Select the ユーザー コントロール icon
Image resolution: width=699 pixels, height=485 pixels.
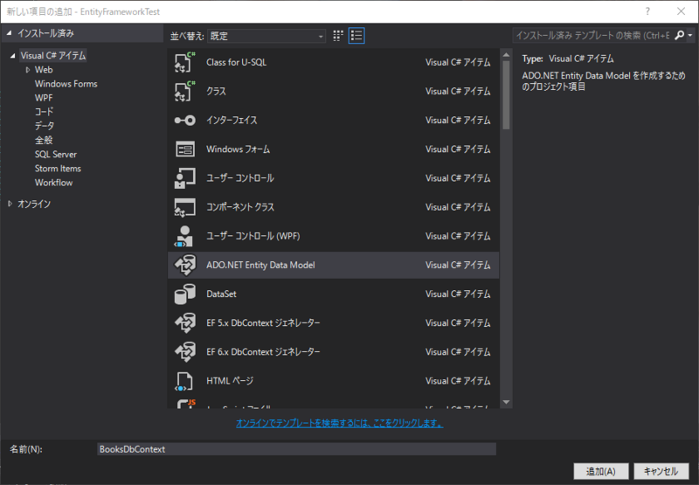pos(184,178)
